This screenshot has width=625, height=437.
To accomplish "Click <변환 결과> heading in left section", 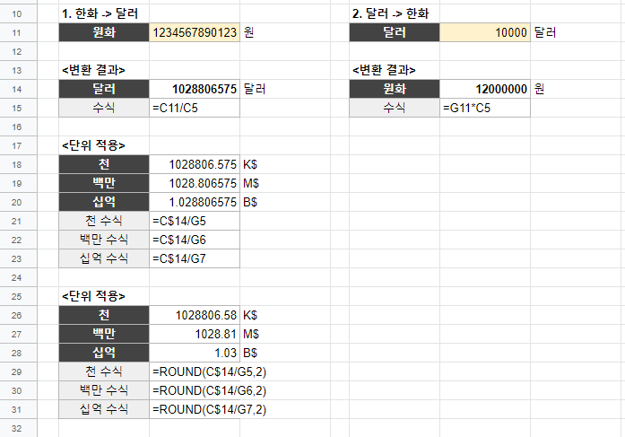I will tap(93, 70).
